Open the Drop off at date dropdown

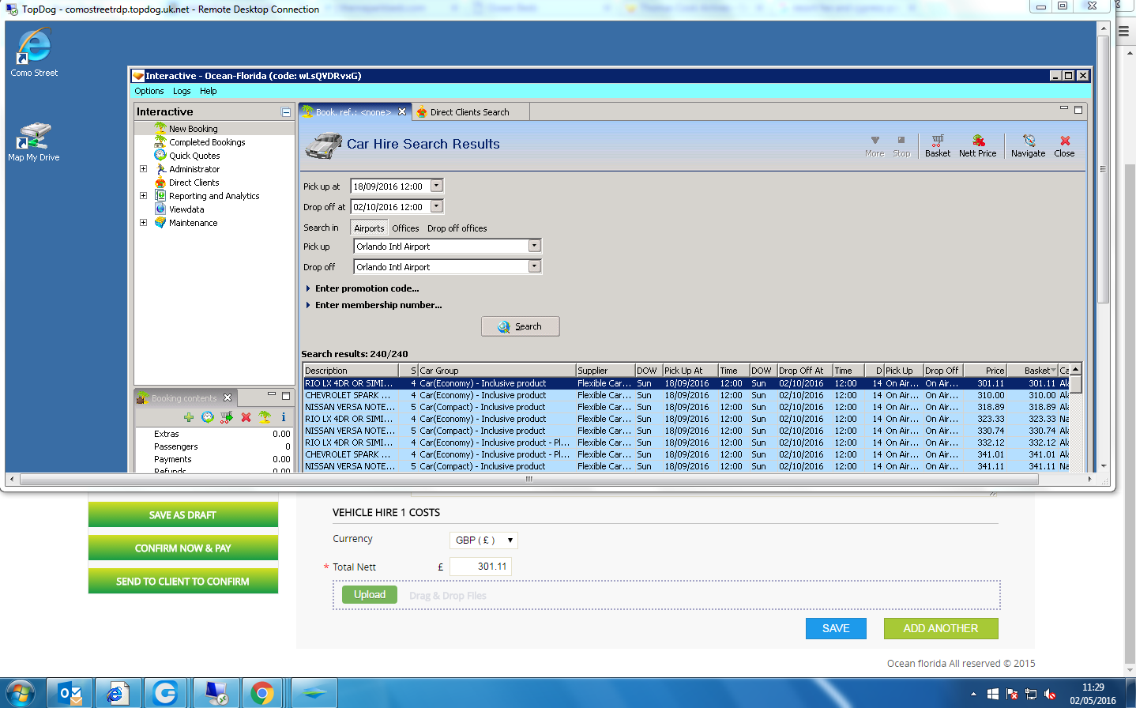point(437,206)
